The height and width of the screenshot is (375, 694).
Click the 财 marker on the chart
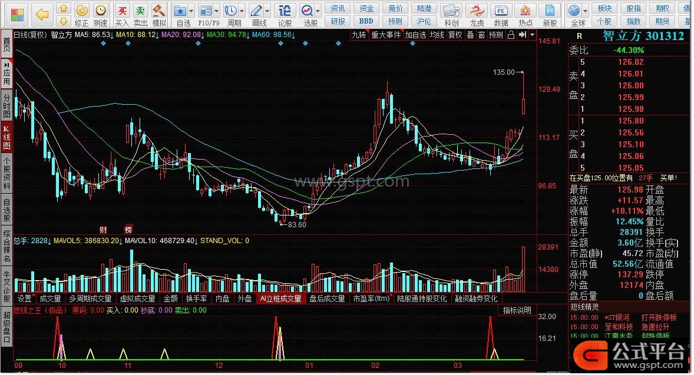(103, 230)
